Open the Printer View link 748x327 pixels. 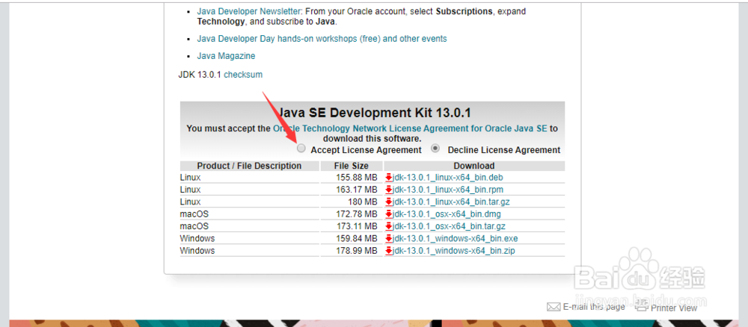[674, 308]
